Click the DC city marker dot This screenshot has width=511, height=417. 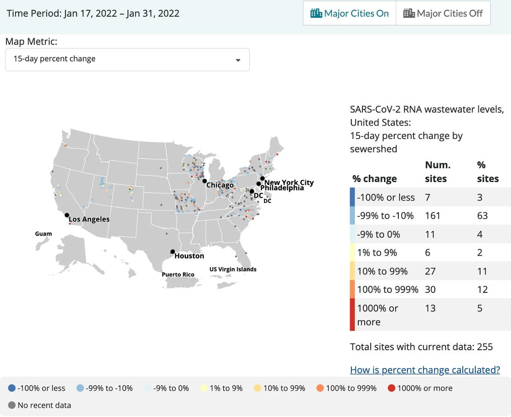pyautogui.click(x=252, y=191)
